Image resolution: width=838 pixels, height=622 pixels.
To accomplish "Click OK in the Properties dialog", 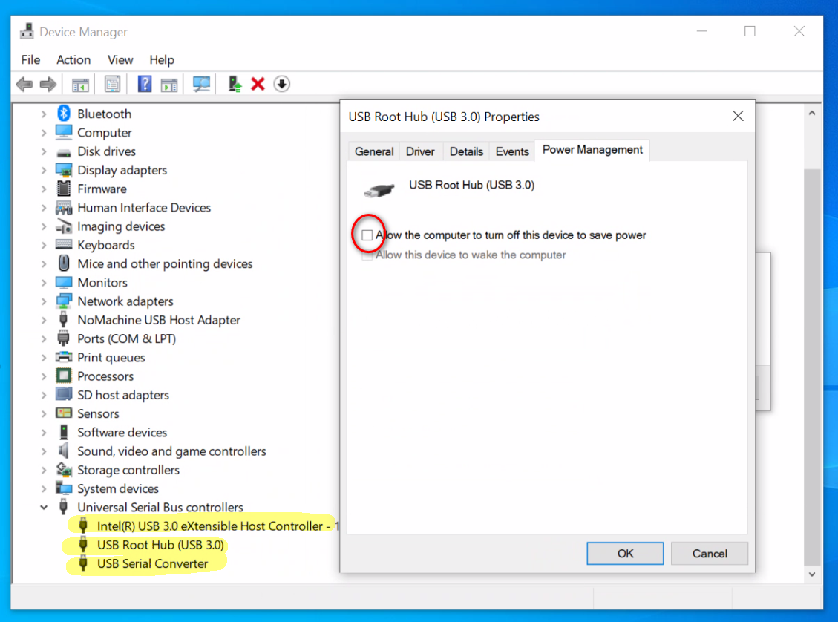I will (625, 553).
